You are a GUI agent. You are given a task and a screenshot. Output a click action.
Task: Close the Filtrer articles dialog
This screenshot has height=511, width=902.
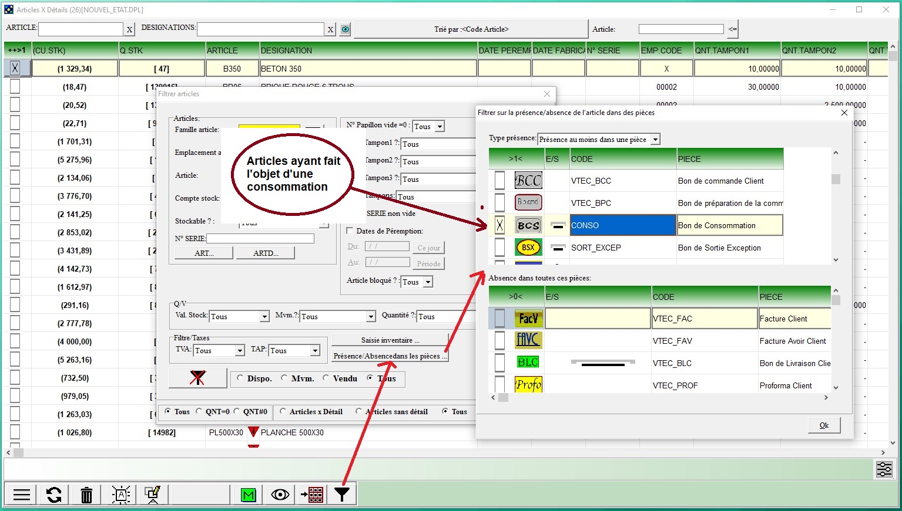click(x=547, y=94)
